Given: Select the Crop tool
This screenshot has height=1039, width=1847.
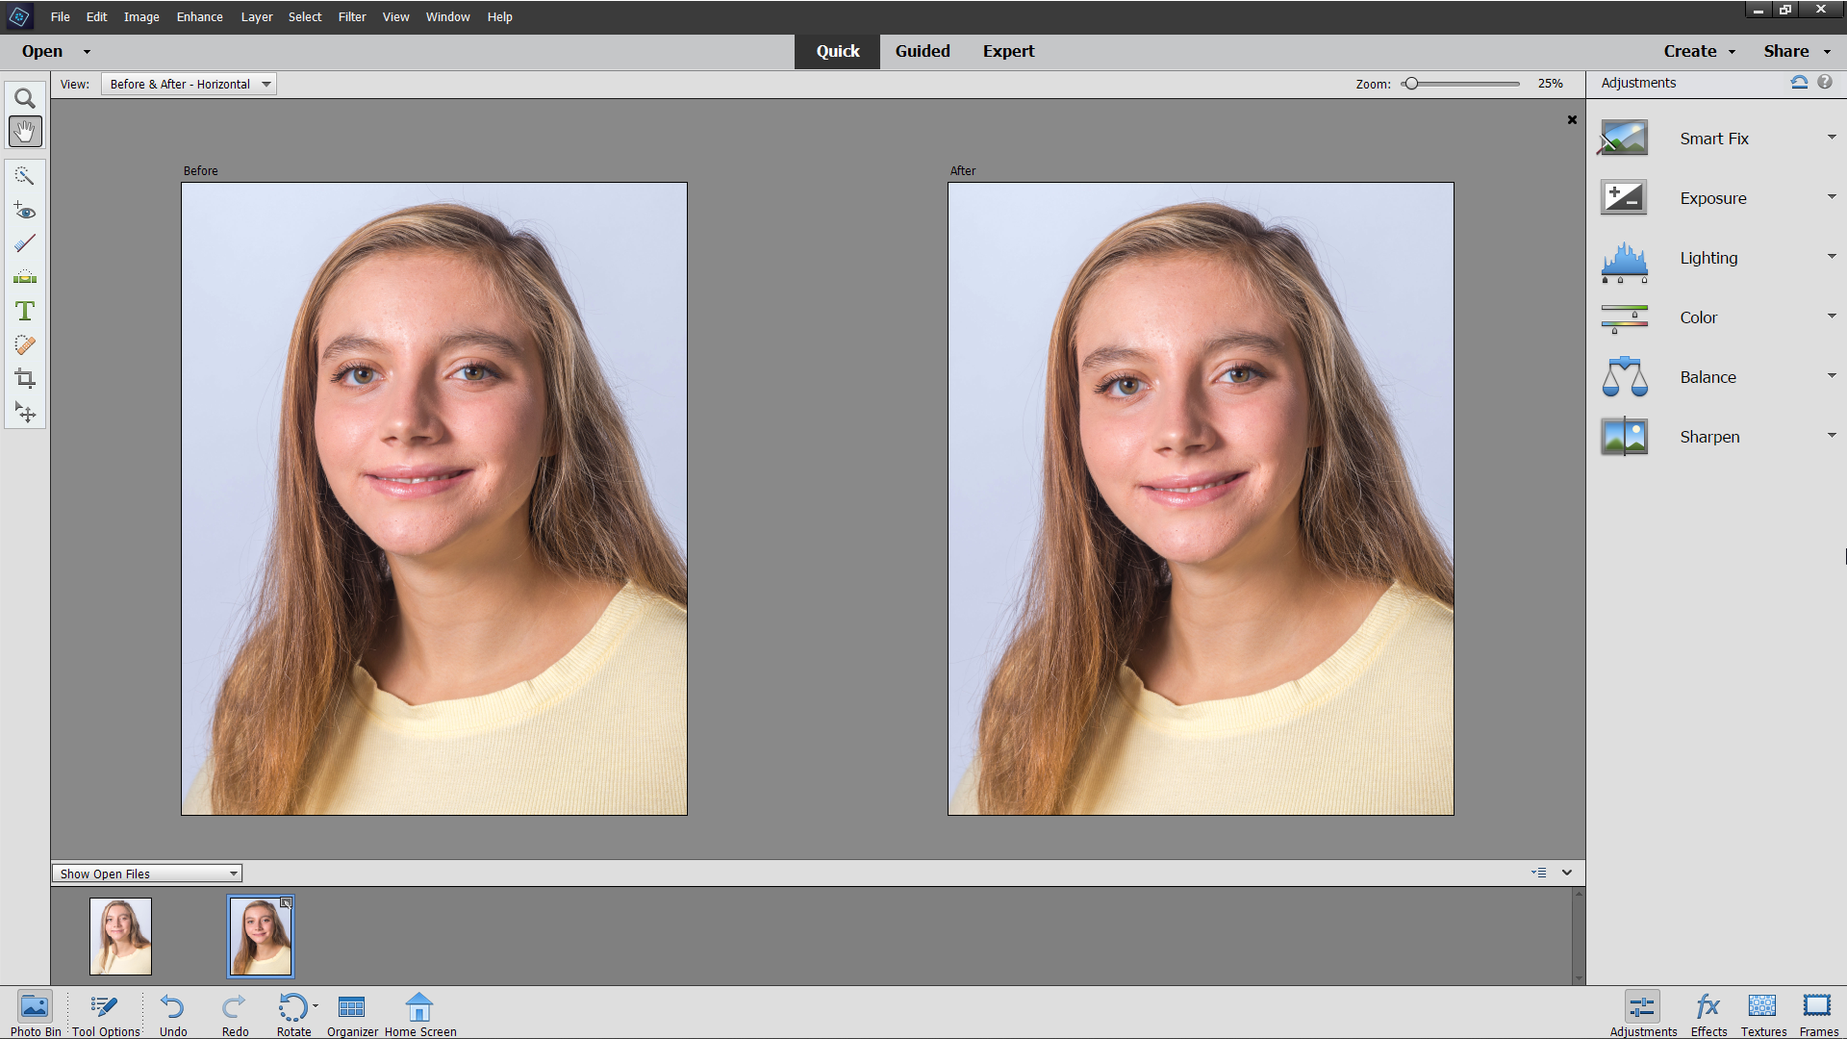Looking at the screenshot, I should tap(25, 377).
